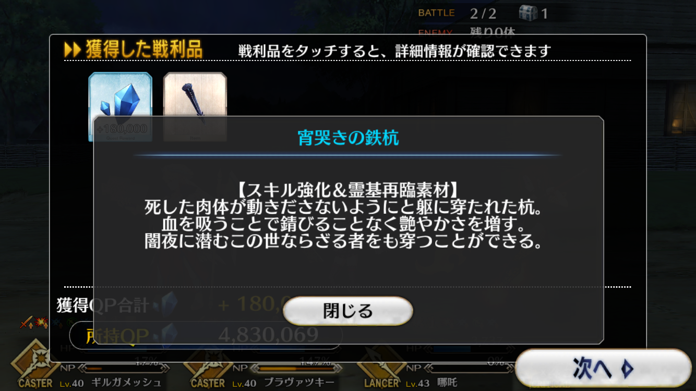The height and width of the screenshot is (391, 696).
Task: Tap the 所持QP owned amount field
Action: click(x=206, y=335)
